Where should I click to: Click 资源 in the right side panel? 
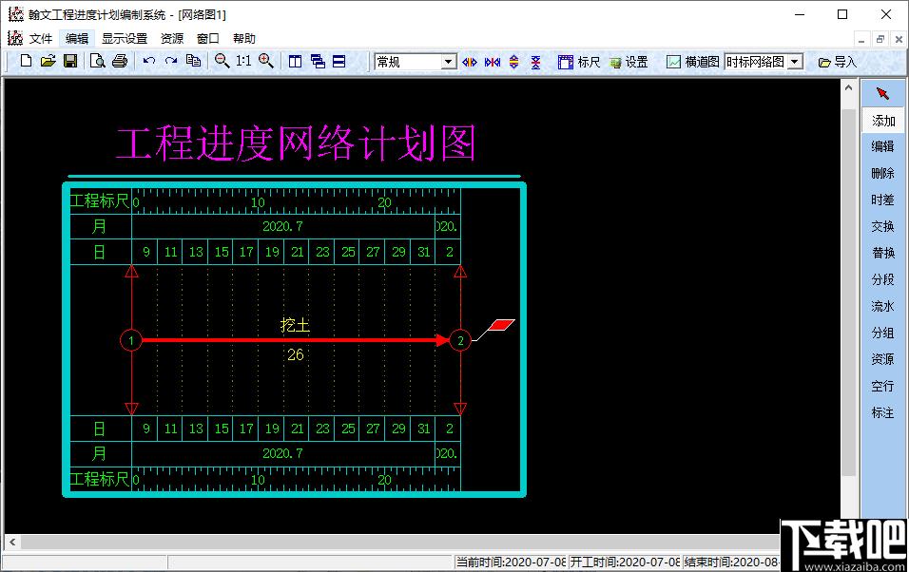click(x=883, y=359)
